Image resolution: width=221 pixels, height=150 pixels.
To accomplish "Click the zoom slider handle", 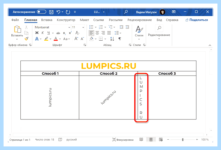I will point(183,140).
